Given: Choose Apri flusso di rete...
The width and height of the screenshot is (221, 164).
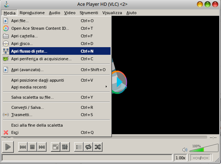Looking at the screenshot, I should (56, 51).
